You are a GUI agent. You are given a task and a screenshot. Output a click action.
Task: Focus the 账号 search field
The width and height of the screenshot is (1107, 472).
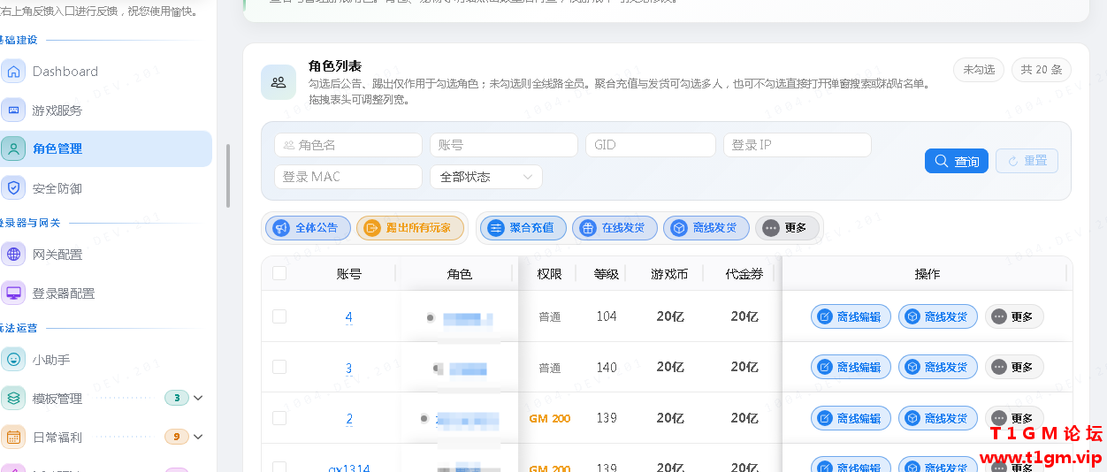pos(504,145)
